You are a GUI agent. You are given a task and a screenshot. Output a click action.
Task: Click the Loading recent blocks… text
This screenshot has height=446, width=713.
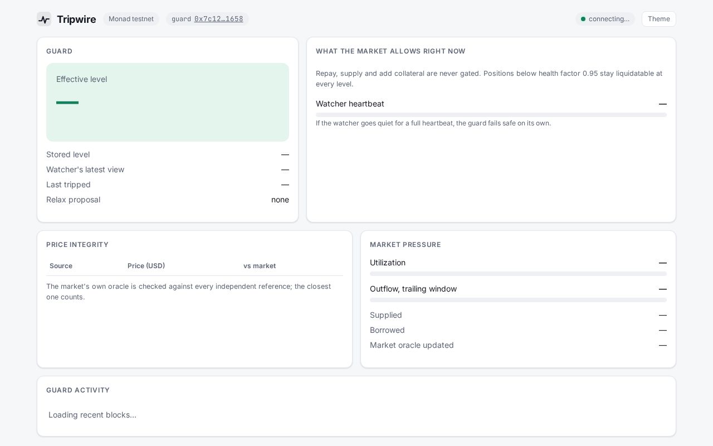(92, 415)
